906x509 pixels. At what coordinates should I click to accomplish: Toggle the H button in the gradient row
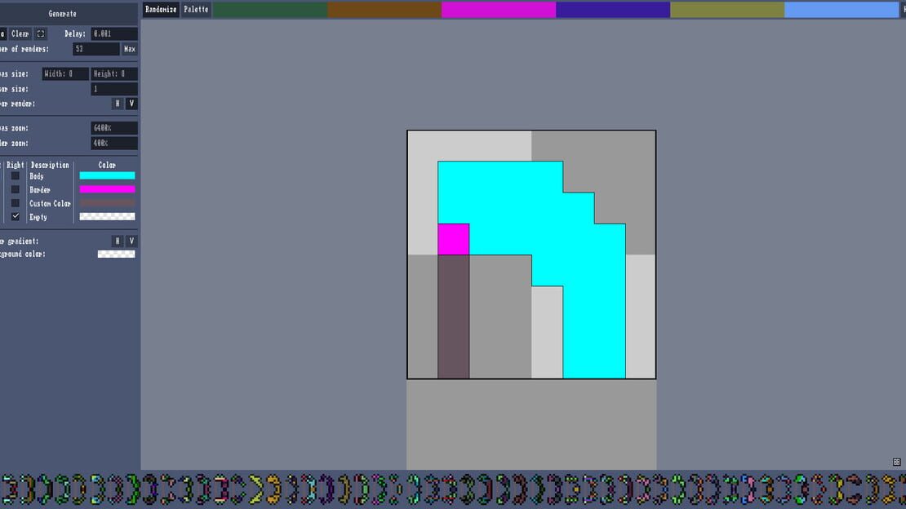(118, 241)
